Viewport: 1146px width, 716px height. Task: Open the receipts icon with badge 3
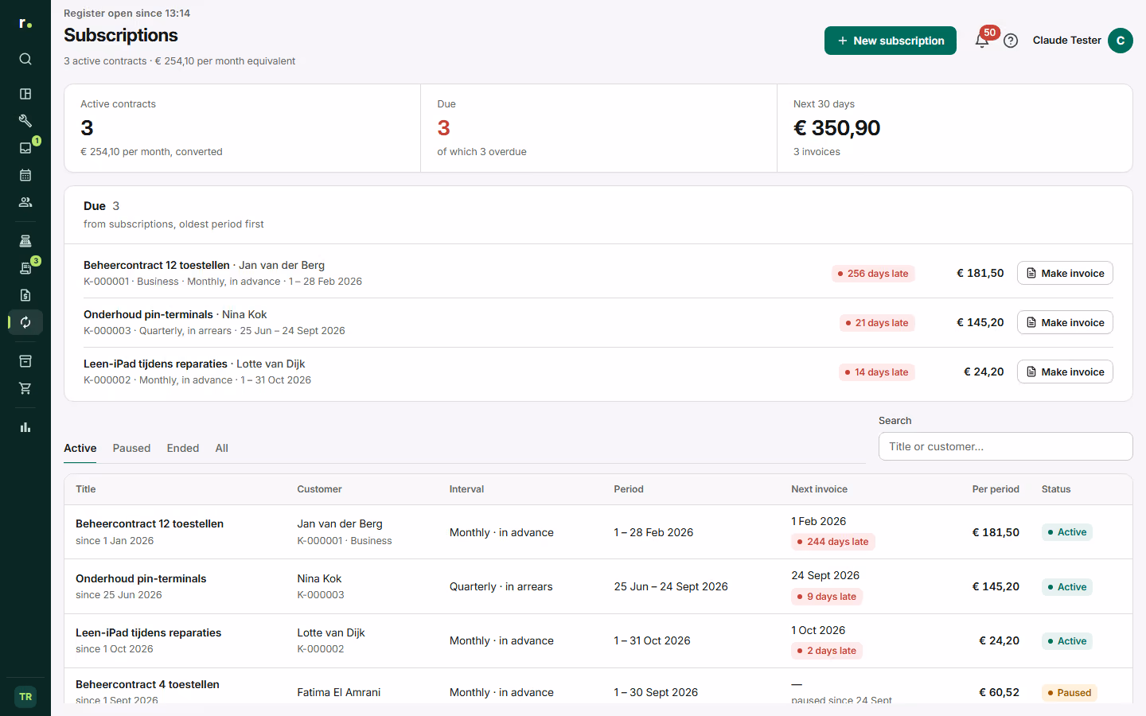(x=25, y=268)
